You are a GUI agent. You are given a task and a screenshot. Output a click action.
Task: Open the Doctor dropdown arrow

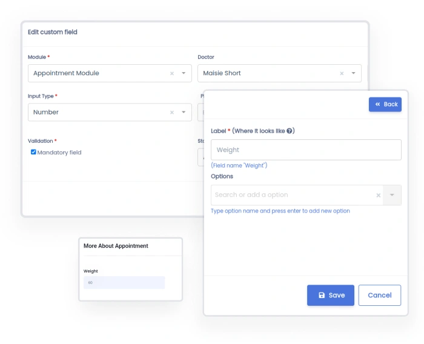[x=353, y=73]
